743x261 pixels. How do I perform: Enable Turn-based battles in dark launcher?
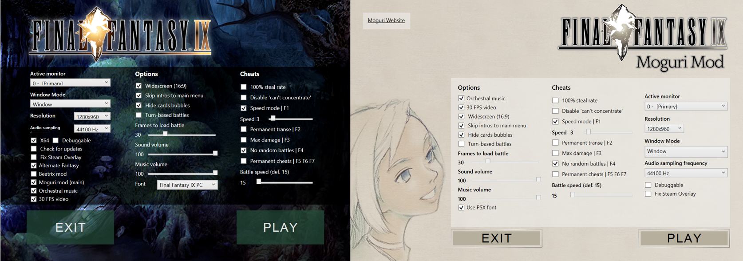pos(138,115)
